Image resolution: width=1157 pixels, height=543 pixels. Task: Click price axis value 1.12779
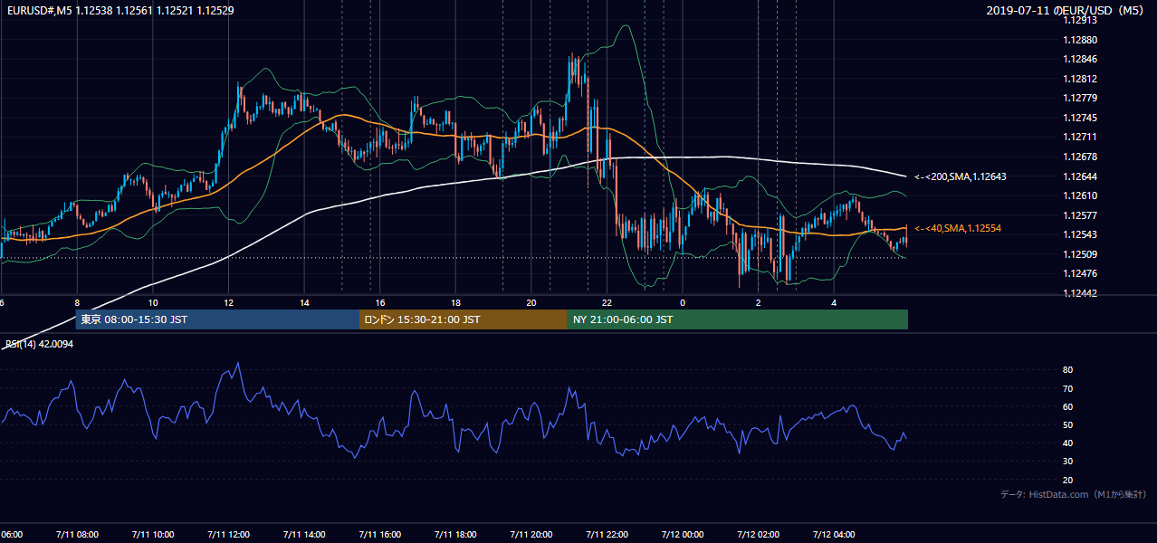1081,98
